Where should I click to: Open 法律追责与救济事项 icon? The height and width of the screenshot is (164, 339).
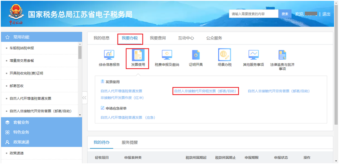282,55
